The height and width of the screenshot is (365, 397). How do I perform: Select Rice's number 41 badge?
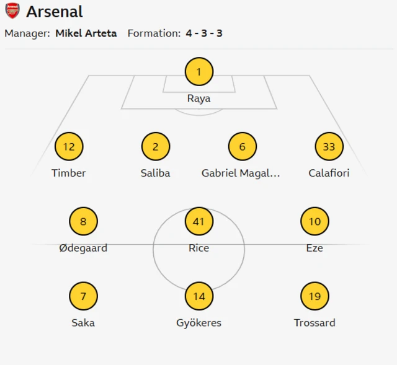point(198,221)
